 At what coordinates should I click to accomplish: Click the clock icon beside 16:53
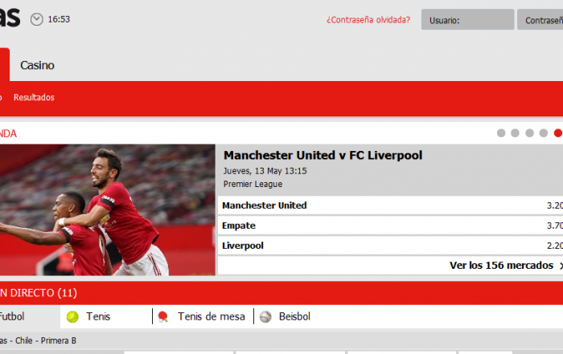click(x=37, y=19)
